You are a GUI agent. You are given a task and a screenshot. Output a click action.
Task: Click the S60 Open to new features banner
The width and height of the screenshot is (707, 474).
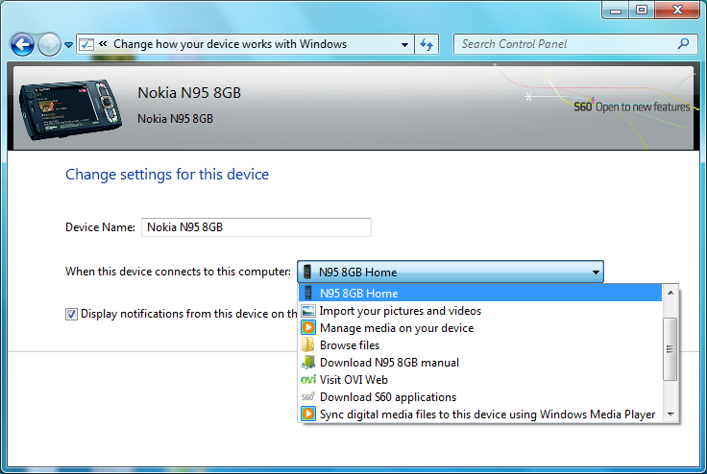pos(631,107)
